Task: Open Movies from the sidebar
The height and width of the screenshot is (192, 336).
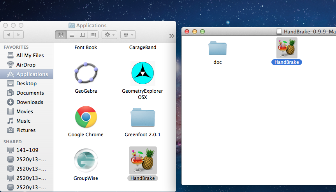Action: [26, 111]
